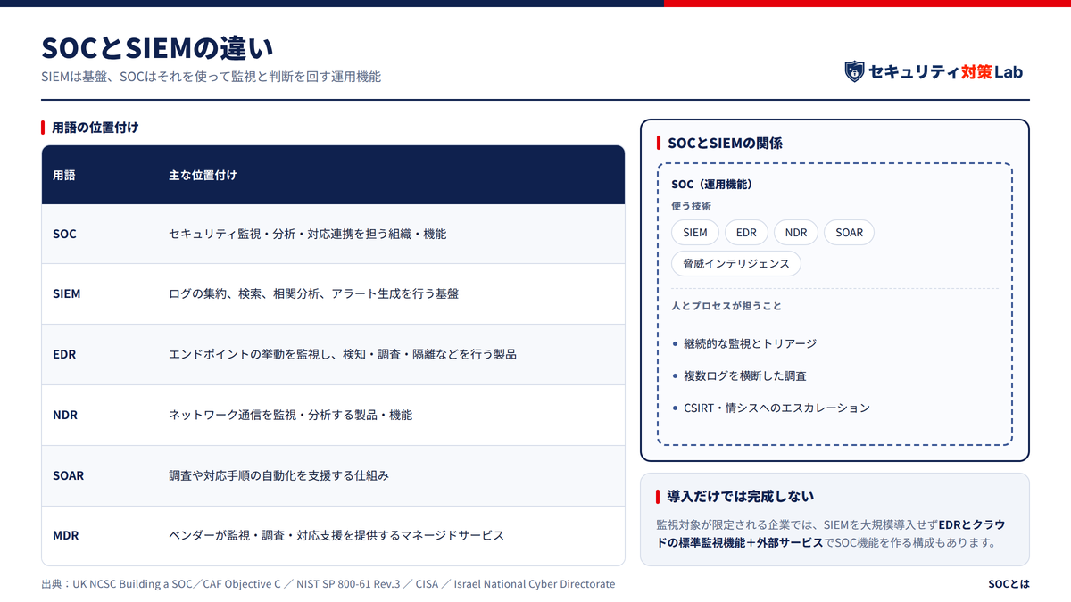
Task: Click bullet 継続的な監視とトリアージ
Action: pyautogui.click(x=750, y=343)
